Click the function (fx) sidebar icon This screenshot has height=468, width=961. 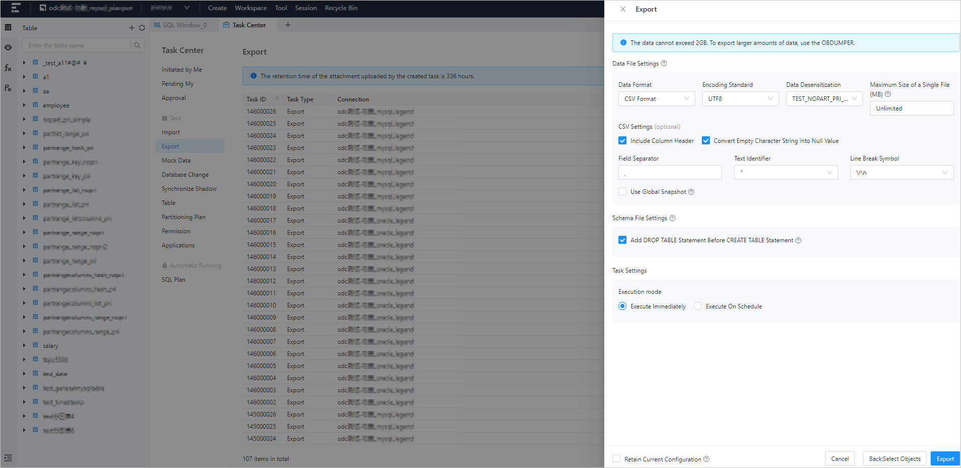tap(8, 68)
